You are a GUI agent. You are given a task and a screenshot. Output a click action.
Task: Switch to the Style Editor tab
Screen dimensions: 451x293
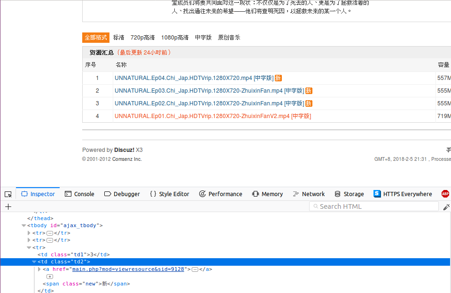170,194
